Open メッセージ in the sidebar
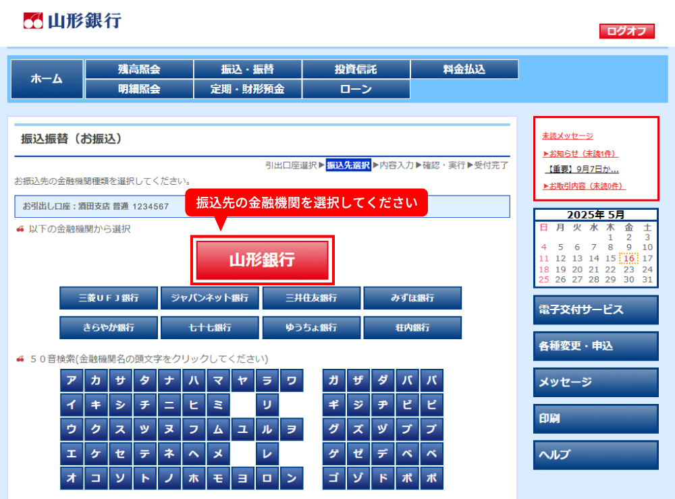 click(x=596, y=382)
